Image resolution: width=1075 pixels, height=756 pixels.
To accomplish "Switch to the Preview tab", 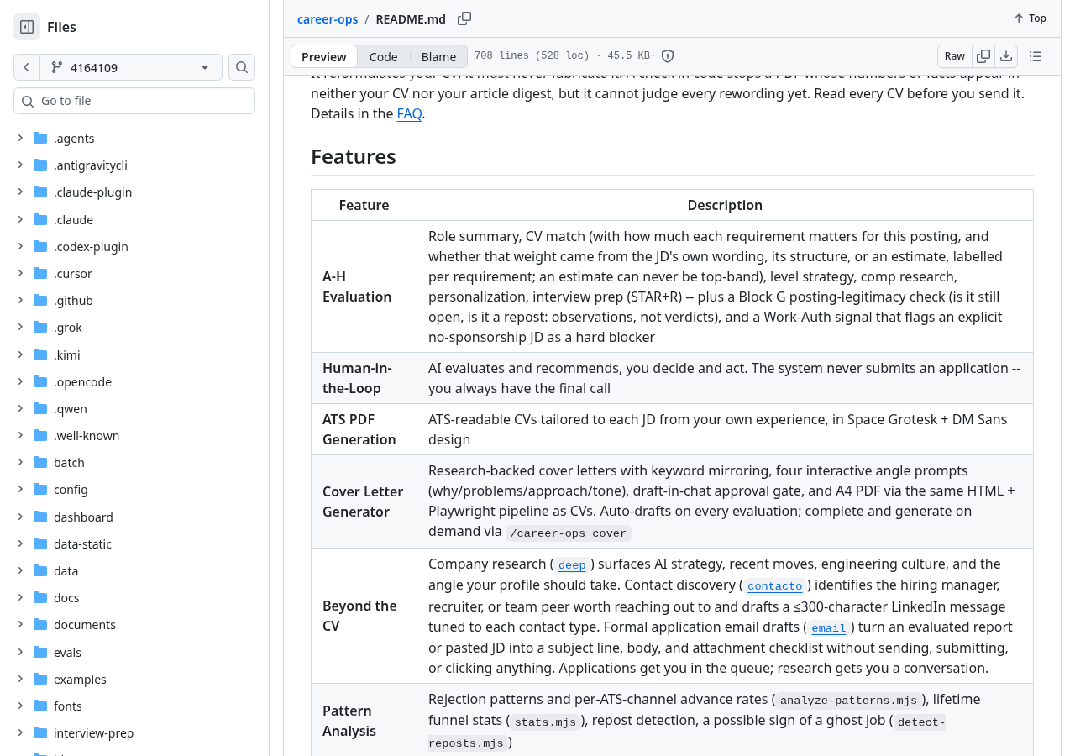I will tap(324, 56).
